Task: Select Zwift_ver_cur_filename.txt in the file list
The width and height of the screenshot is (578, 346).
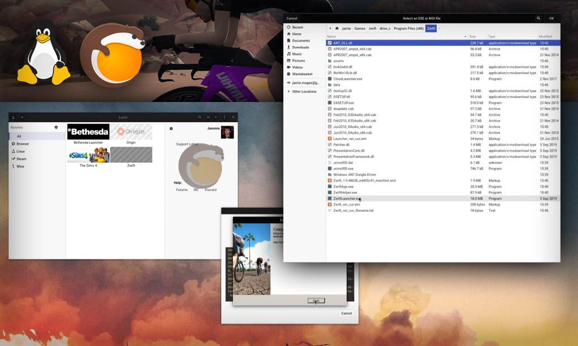Action: [x=443, y=211]
